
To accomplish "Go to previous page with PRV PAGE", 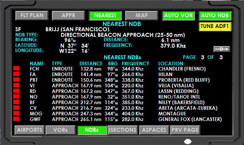I will coord(185,130).
